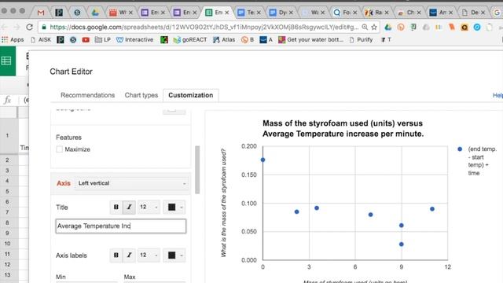Switch to the Chart types tab

click(x=141, y=95)
